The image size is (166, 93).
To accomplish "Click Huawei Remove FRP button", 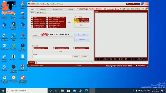I will click(x=82, y=35).
